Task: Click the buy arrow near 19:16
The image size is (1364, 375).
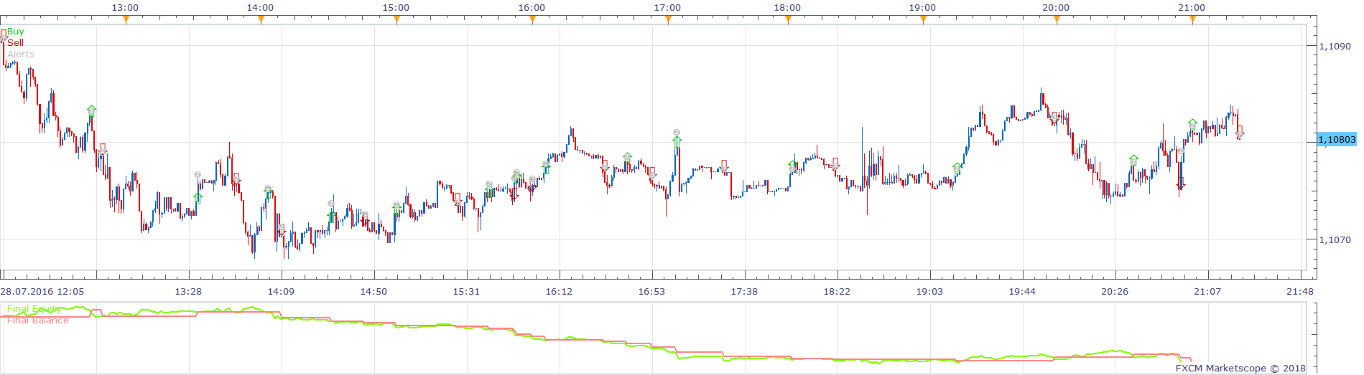Action: (x=957, y=168)
